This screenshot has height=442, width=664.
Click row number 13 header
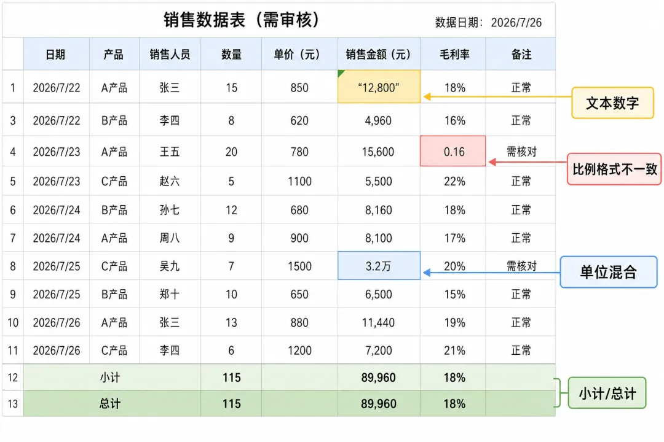[13, 403]
